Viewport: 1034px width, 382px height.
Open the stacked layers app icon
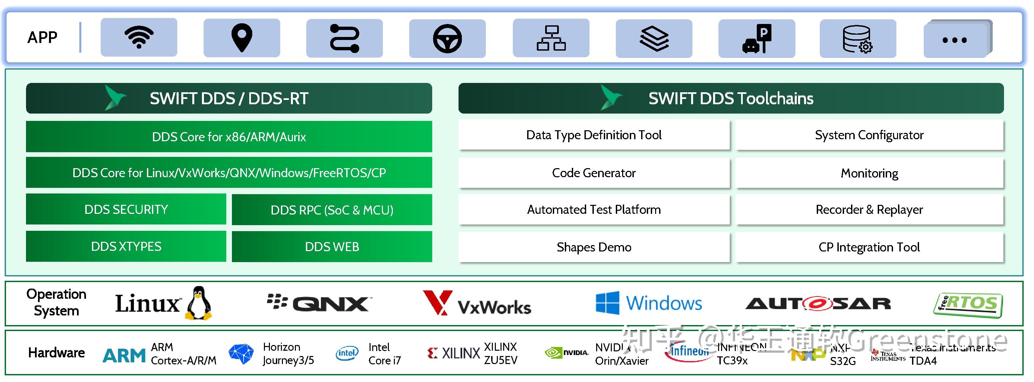(x=654, y=39)
